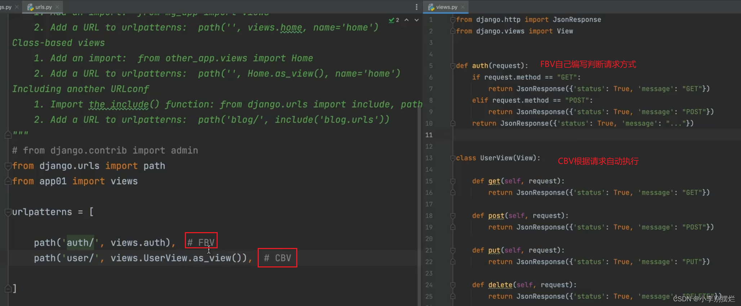
Task: Close the views.py tab
Action: click(x=463, y=7)
